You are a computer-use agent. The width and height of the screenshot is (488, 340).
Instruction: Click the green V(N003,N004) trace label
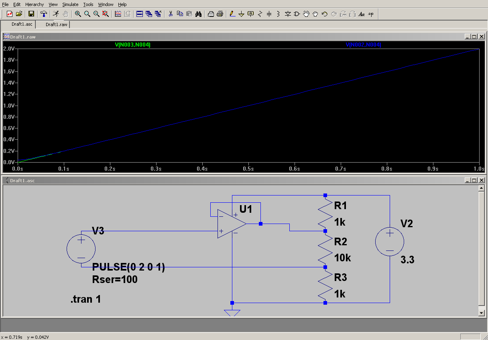point(133,45)
